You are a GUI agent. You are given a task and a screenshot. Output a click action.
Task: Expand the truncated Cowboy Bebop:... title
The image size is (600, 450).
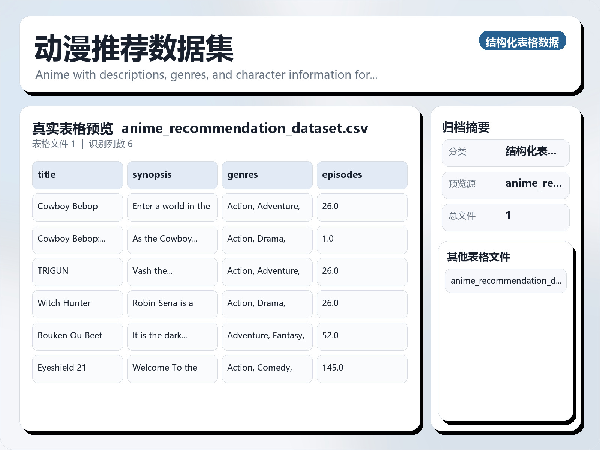(77, 239)
